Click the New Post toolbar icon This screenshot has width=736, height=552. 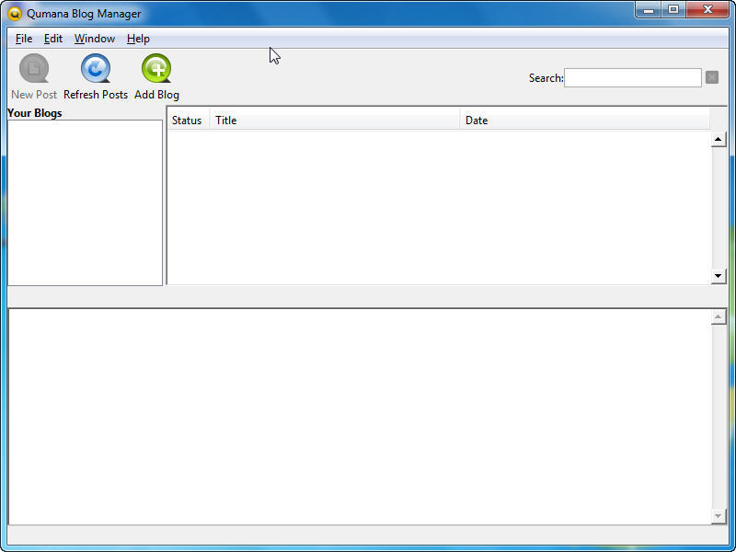pyautogui.click(x=34, y=69)
